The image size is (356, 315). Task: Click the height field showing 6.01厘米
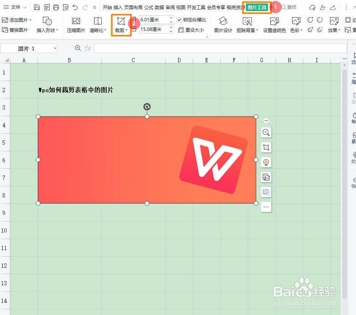[154, 20]
